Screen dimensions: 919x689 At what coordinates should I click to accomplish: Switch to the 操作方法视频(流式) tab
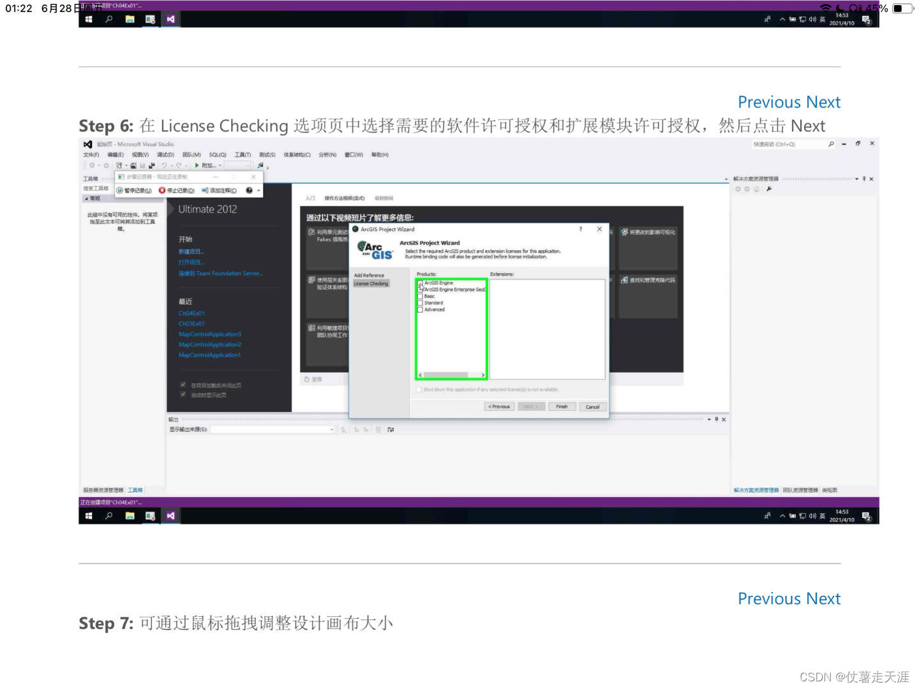pyautogui.click(x=345, y=198)
